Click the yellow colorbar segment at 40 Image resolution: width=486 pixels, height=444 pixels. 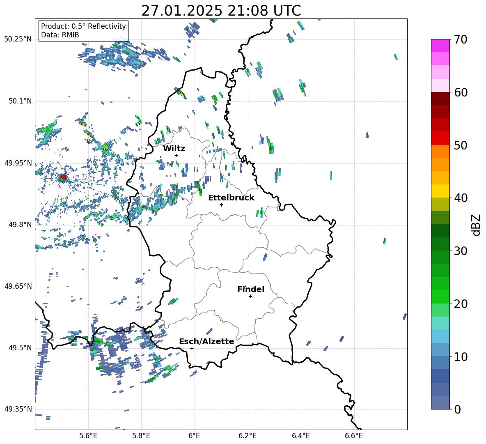click(440, 191)
